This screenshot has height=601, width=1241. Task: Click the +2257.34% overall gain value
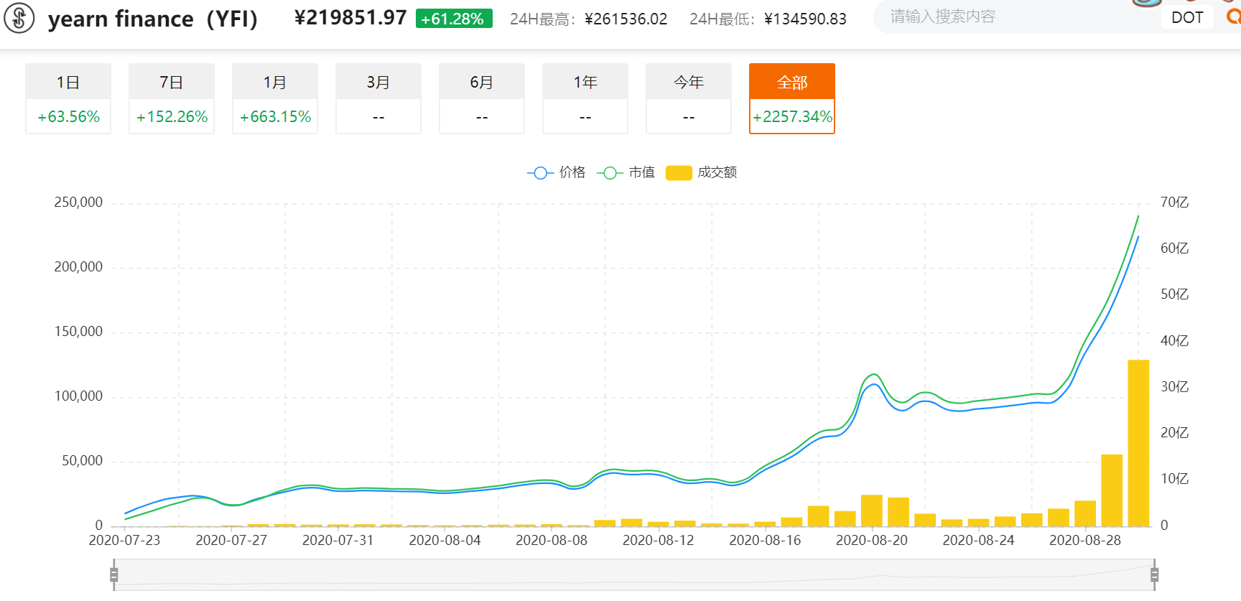792,116
